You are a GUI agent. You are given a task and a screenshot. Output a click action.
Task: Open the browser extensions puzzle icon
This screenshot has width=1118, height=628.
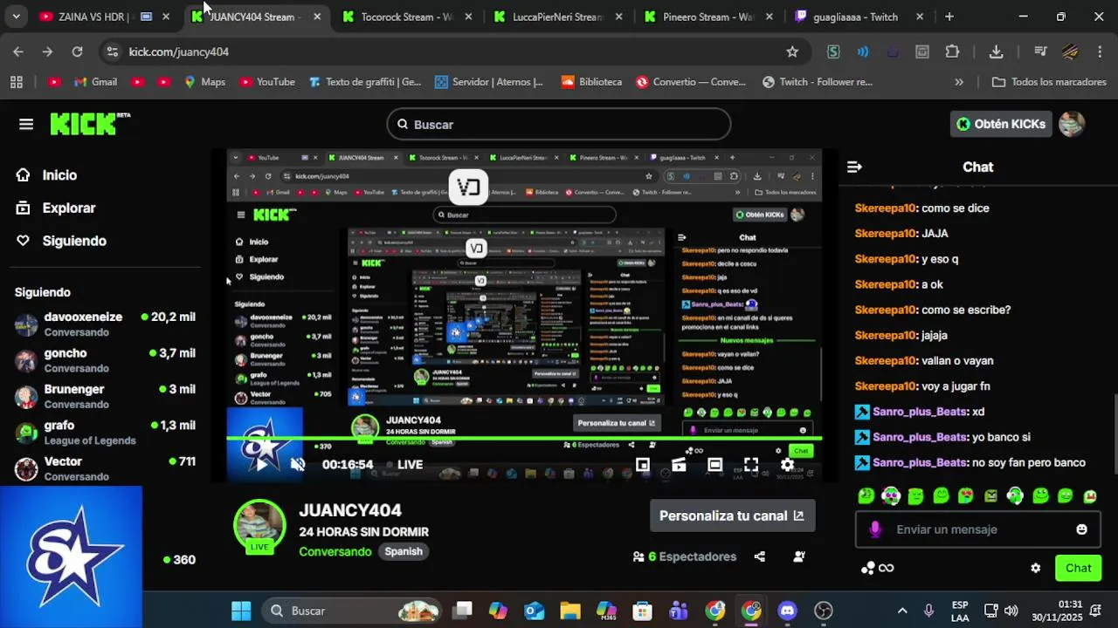(953, 51)
